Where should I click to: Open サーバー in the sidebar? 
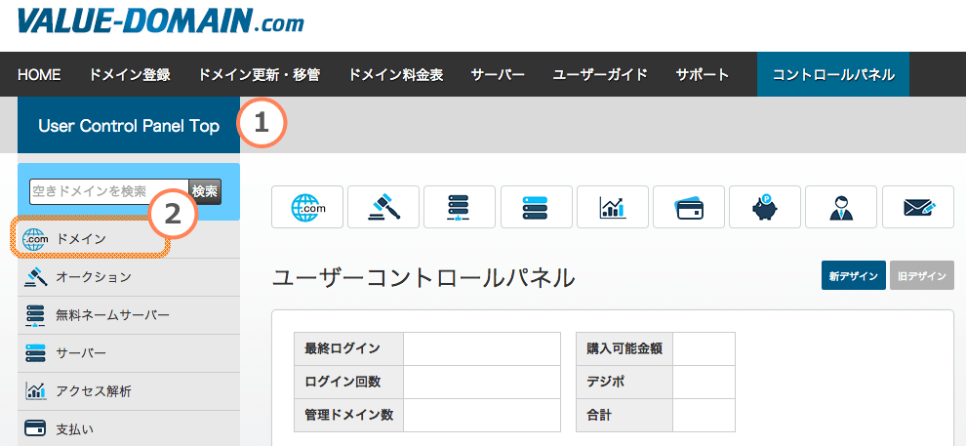click(x=129, y=353)
